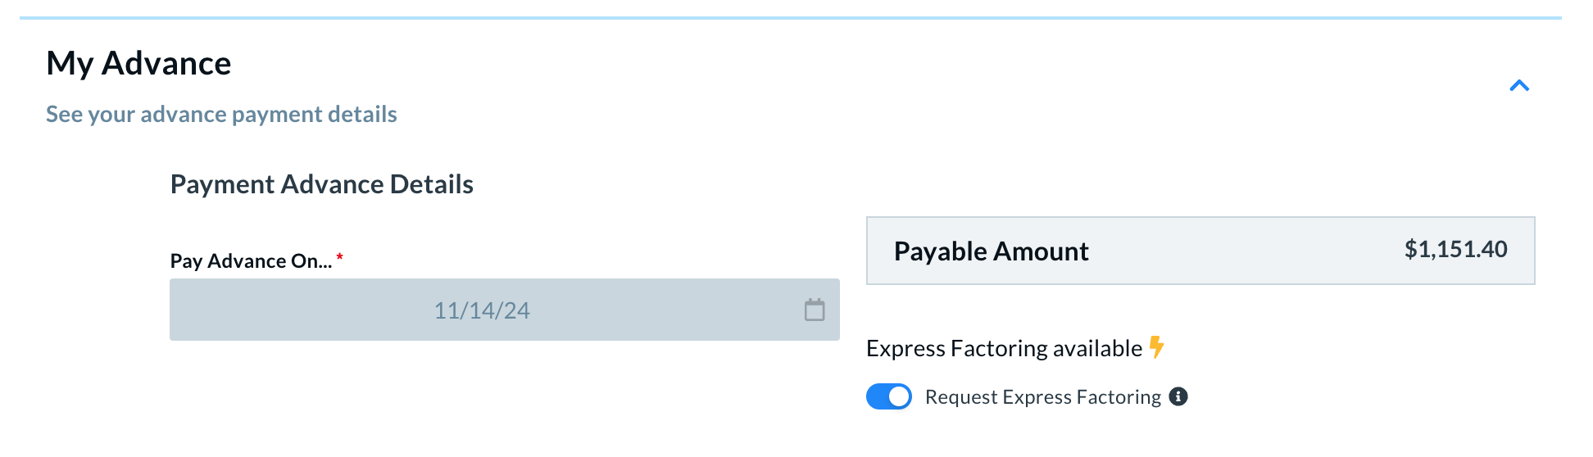
Task: Click the white knob of the Express Factoring switch
Action: (899, 396)
